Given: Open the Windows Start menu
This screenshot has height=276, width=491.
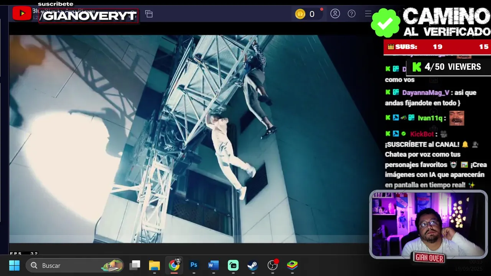Looking at the screenshot, I should tap(14, 265).
